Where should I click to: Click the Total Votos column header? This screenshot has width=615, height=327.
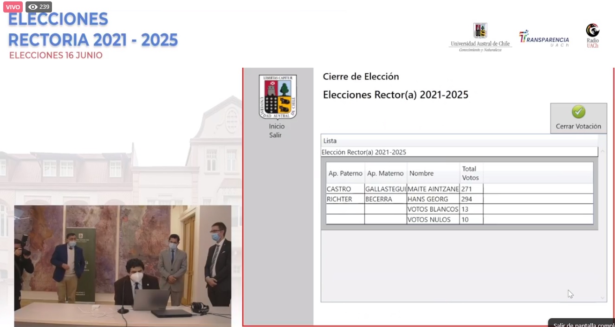[x=470, y=173]
